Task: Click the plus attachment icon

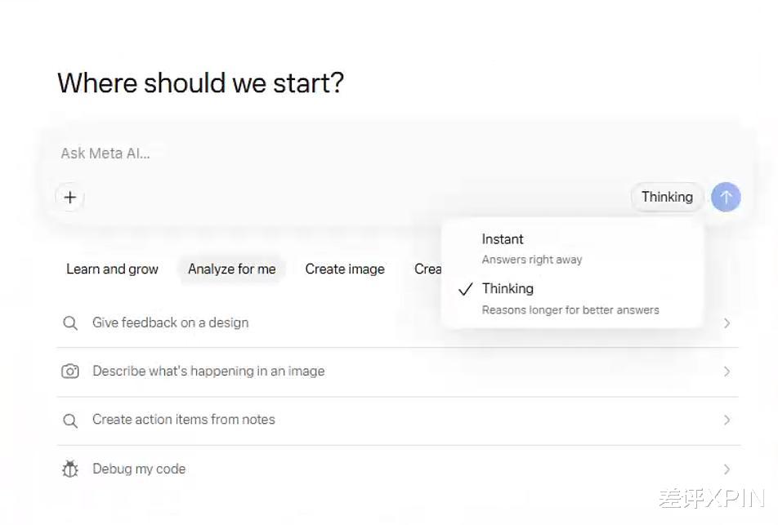Action: 70,198
